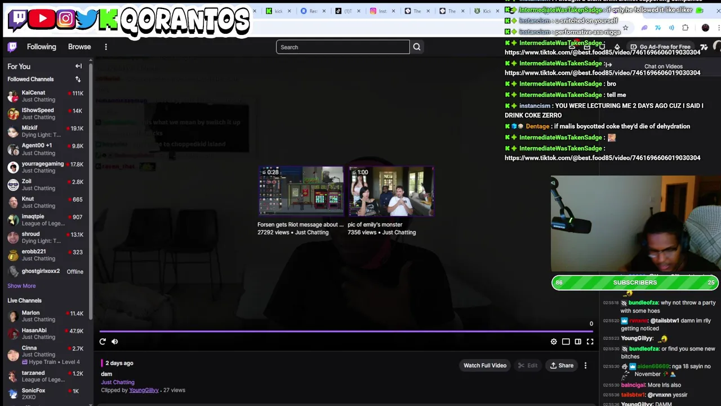The width and height of the screenshot is (721, 406).
Task: Open the more options dots beside Browse
Action: [x=106, y=47]
